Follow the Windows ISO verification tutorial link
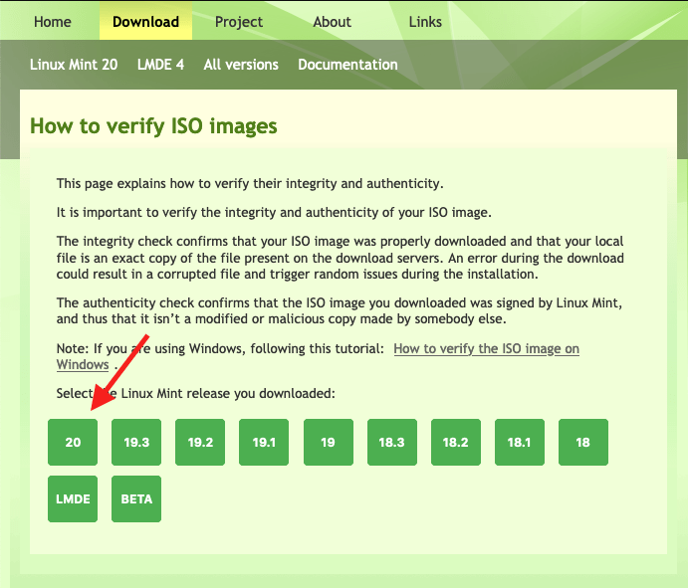688x588 pixels. 486,348
